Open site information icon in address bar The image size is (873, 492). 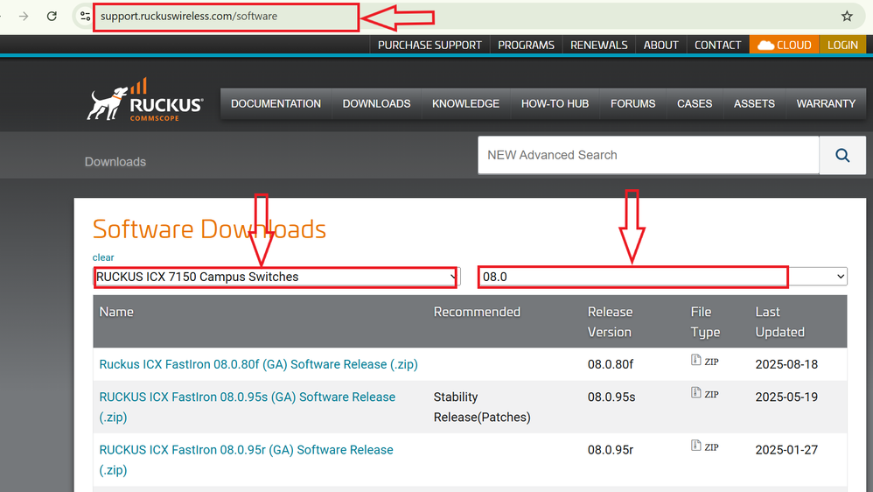[84, 17]
